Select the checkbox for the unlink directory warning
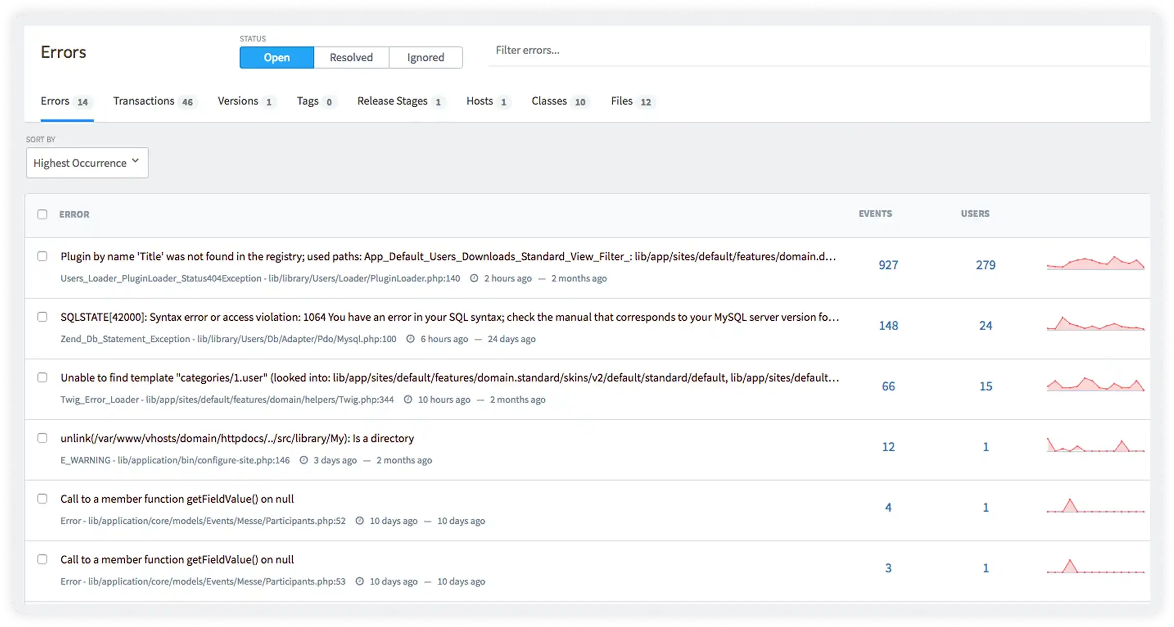 pos(42,438)
